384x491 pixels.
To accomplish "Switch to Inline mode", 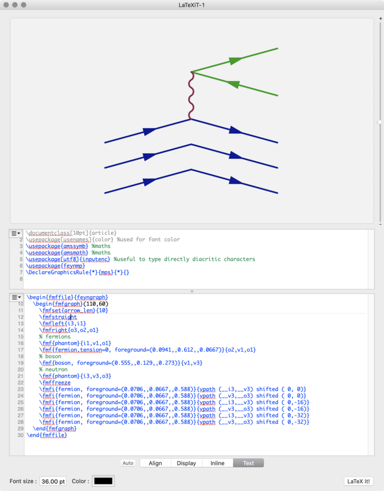I will [217, 463].
